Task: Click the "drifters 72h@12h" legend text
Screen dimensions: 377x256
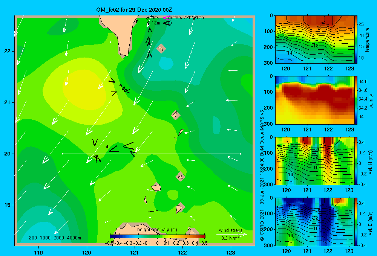Action: pyautogui.click(x=186, y=18)
